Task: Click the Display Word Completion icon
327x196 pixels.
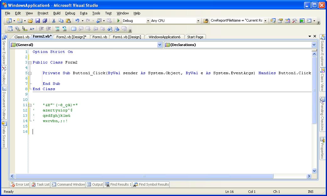Action: [32, 29]
